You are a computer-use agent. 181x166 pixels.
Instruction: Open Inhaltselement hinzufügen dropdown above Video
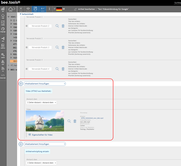(45, 84)
